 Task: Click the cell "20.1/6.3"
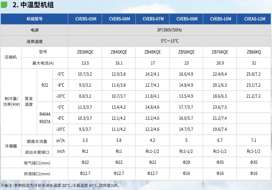tap(220, 85)
